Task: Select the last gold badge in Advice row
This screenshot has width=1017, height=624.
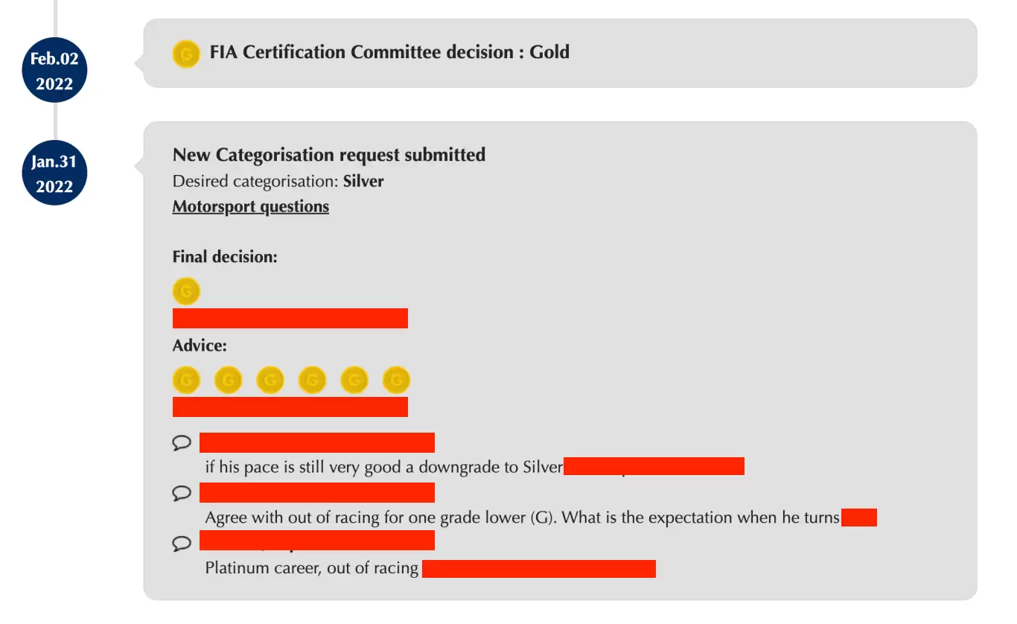Action: 397,380
